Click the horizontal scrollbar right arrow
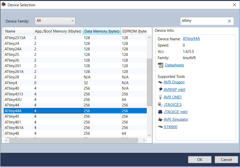 point(144,140)
